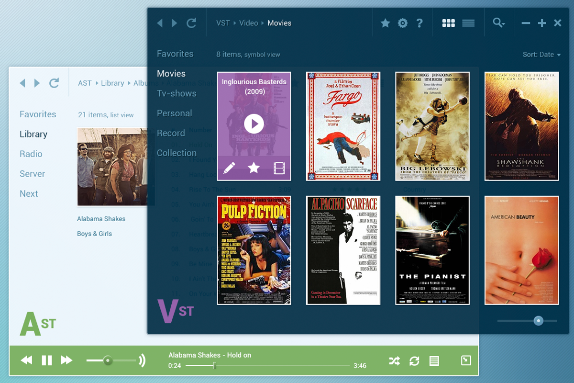Click Library in AST breadcrumb
574x383 pixels.
[112, 83]
